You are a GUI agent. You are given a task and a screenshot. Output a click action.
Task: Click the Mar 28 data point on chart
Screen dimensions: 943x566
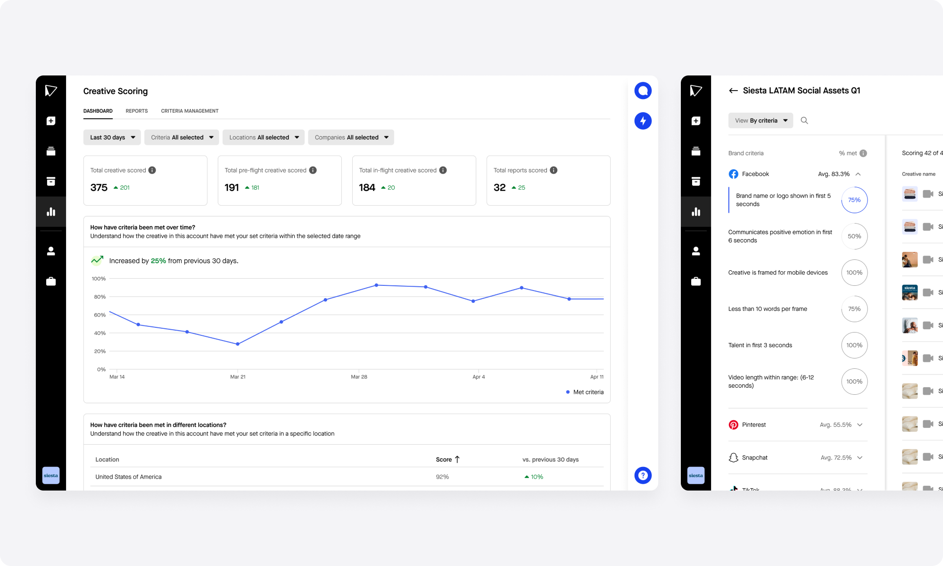click(376, 285)
